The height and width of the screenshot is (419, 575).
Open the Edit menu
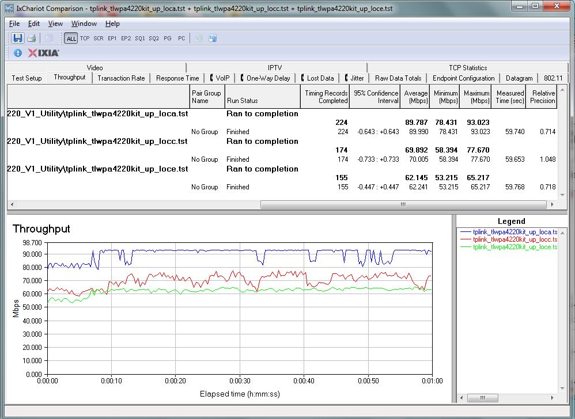coord(34,24)
